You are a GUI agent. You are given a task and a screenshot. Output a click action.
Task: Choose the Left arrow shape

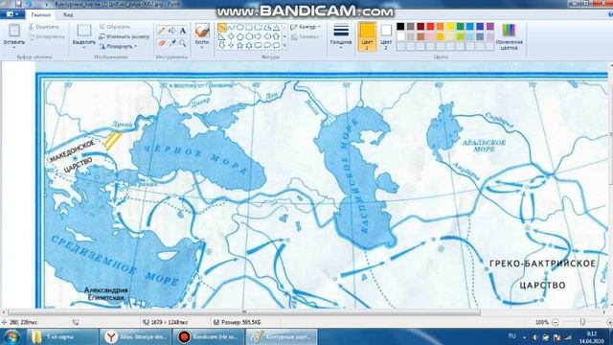point(267,36)
